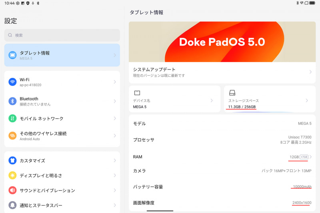Tap the 2400x1600 resolution value
This screenshot has height=213, width=320.
click(x=302, y=203)
